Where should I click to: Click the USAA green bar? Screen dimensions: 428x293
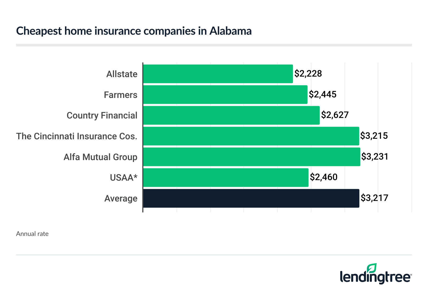(226, 177)
